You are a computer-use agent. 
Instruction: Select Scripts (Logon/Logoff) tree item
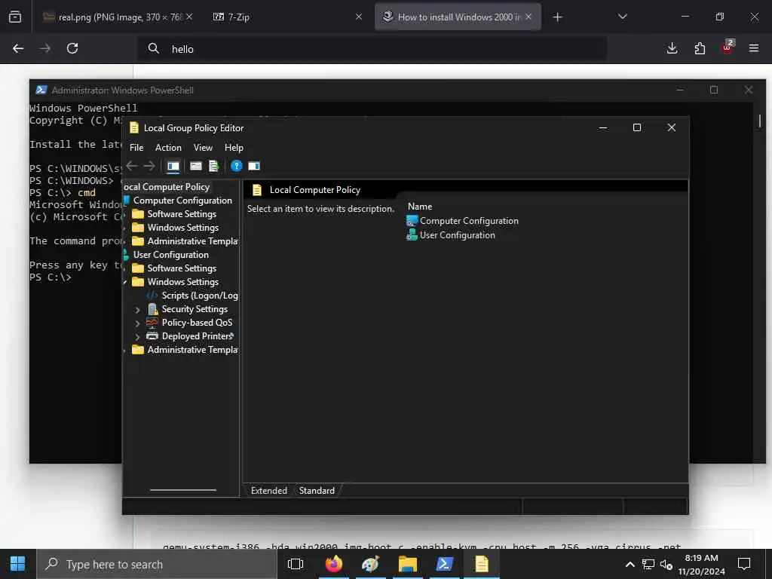click(x=200, y=296)
